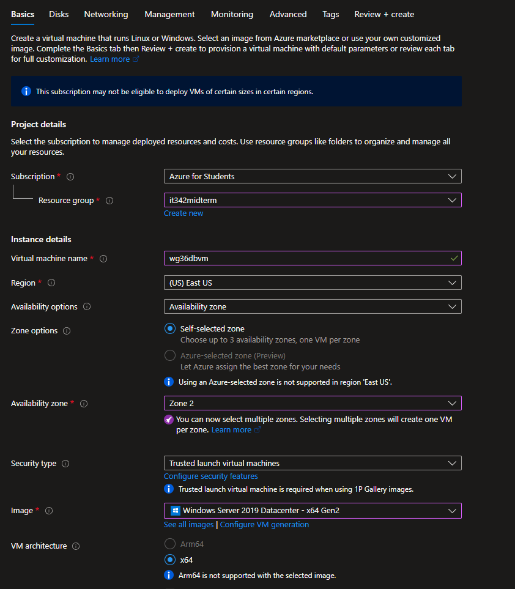Click info icon next to Subscription label
The height and width of the screenshot is (589, 515).
pos(70,177)
